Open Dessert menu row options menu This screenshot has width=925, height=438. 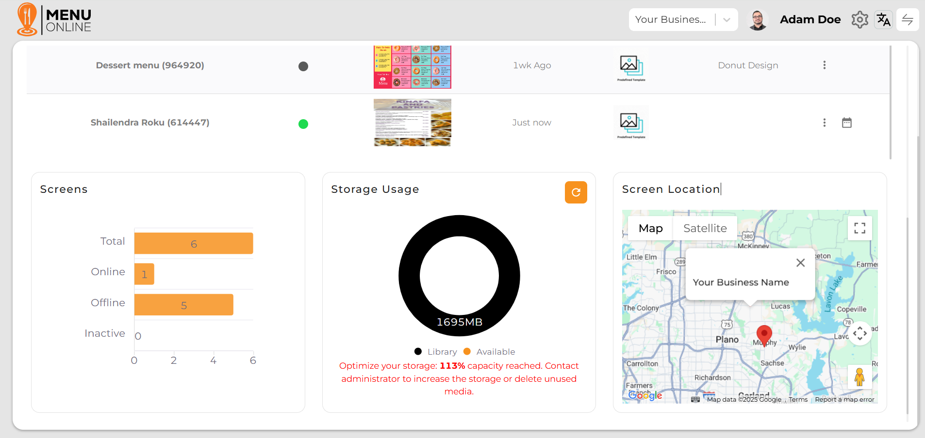[824, 65]
